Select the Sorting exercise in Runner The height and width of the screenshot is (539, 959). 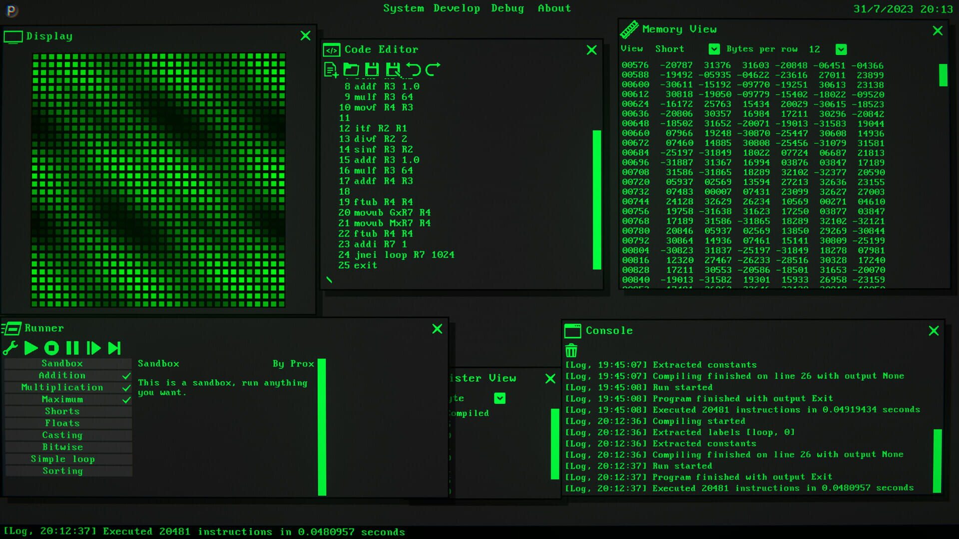(62, 471)
